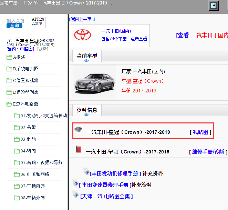Click the Toyota logo icon

click(x=83, y=35)
